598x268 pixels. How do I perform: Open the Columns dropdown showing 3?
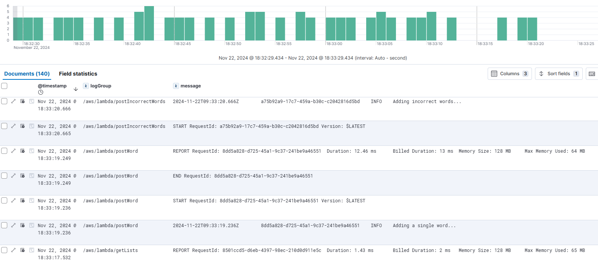click(x=509, y=74)
